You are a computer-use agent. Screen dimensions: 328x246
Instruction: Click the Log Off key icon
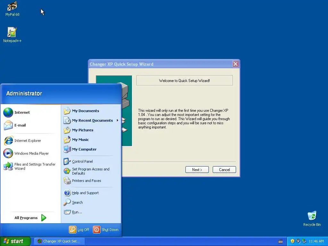click(x=73, y=229)
